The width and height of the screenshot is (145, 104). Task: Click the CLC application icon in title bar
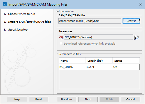point(5,4)
